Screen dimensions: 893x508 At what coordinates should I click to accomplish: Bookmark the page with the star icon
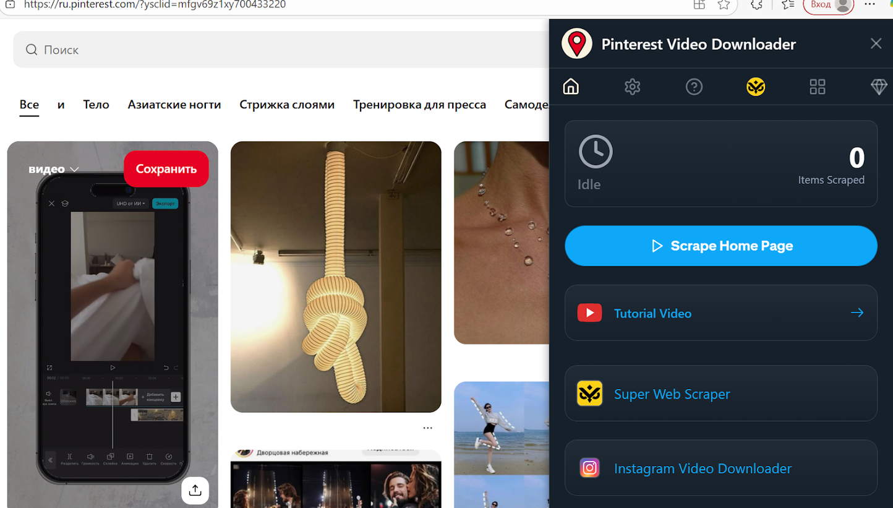point(724,5)
